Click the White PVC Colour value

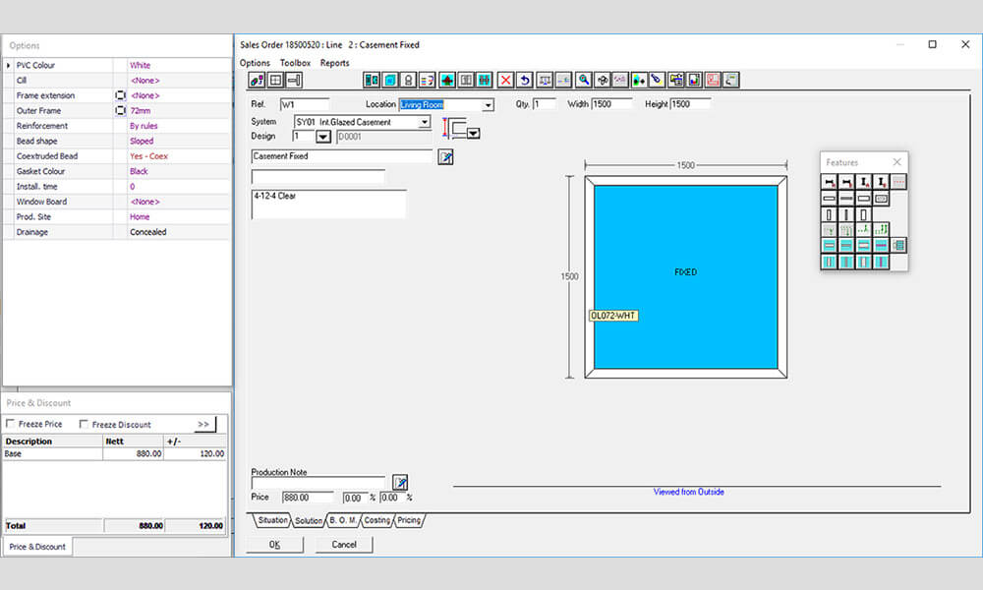click(x=140, y=64)
